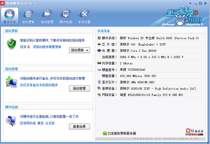The width and height of the screenshot is (210, 144).
Task: Click the network icon beside 网络设备
Action: click(x=99, y=95)
